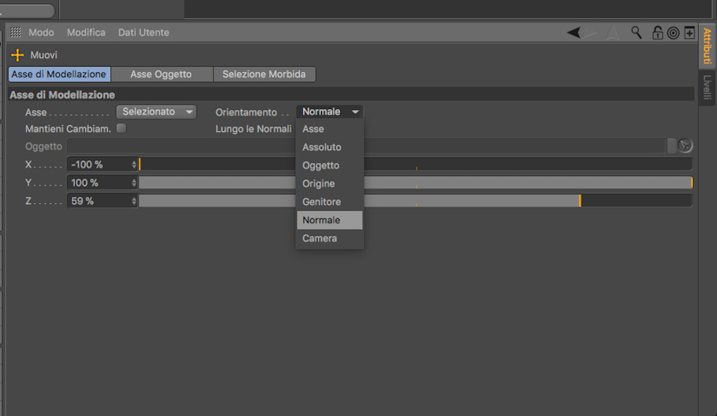
Task: Click the up arrow navigation icon
Action: (612, 33)
